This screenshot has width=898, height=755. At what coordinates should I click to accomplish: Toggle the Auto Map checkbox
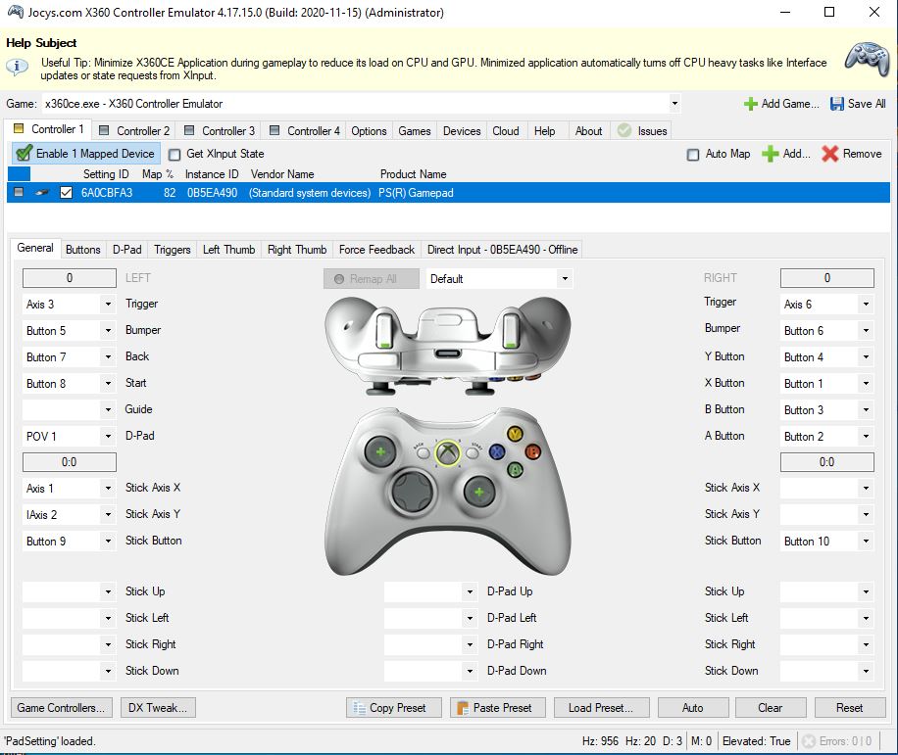click(x=694, y=154)
